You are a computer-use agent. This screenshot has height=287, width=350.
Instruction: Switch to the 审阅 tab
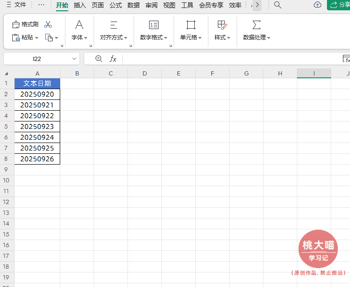click(151, 5)
